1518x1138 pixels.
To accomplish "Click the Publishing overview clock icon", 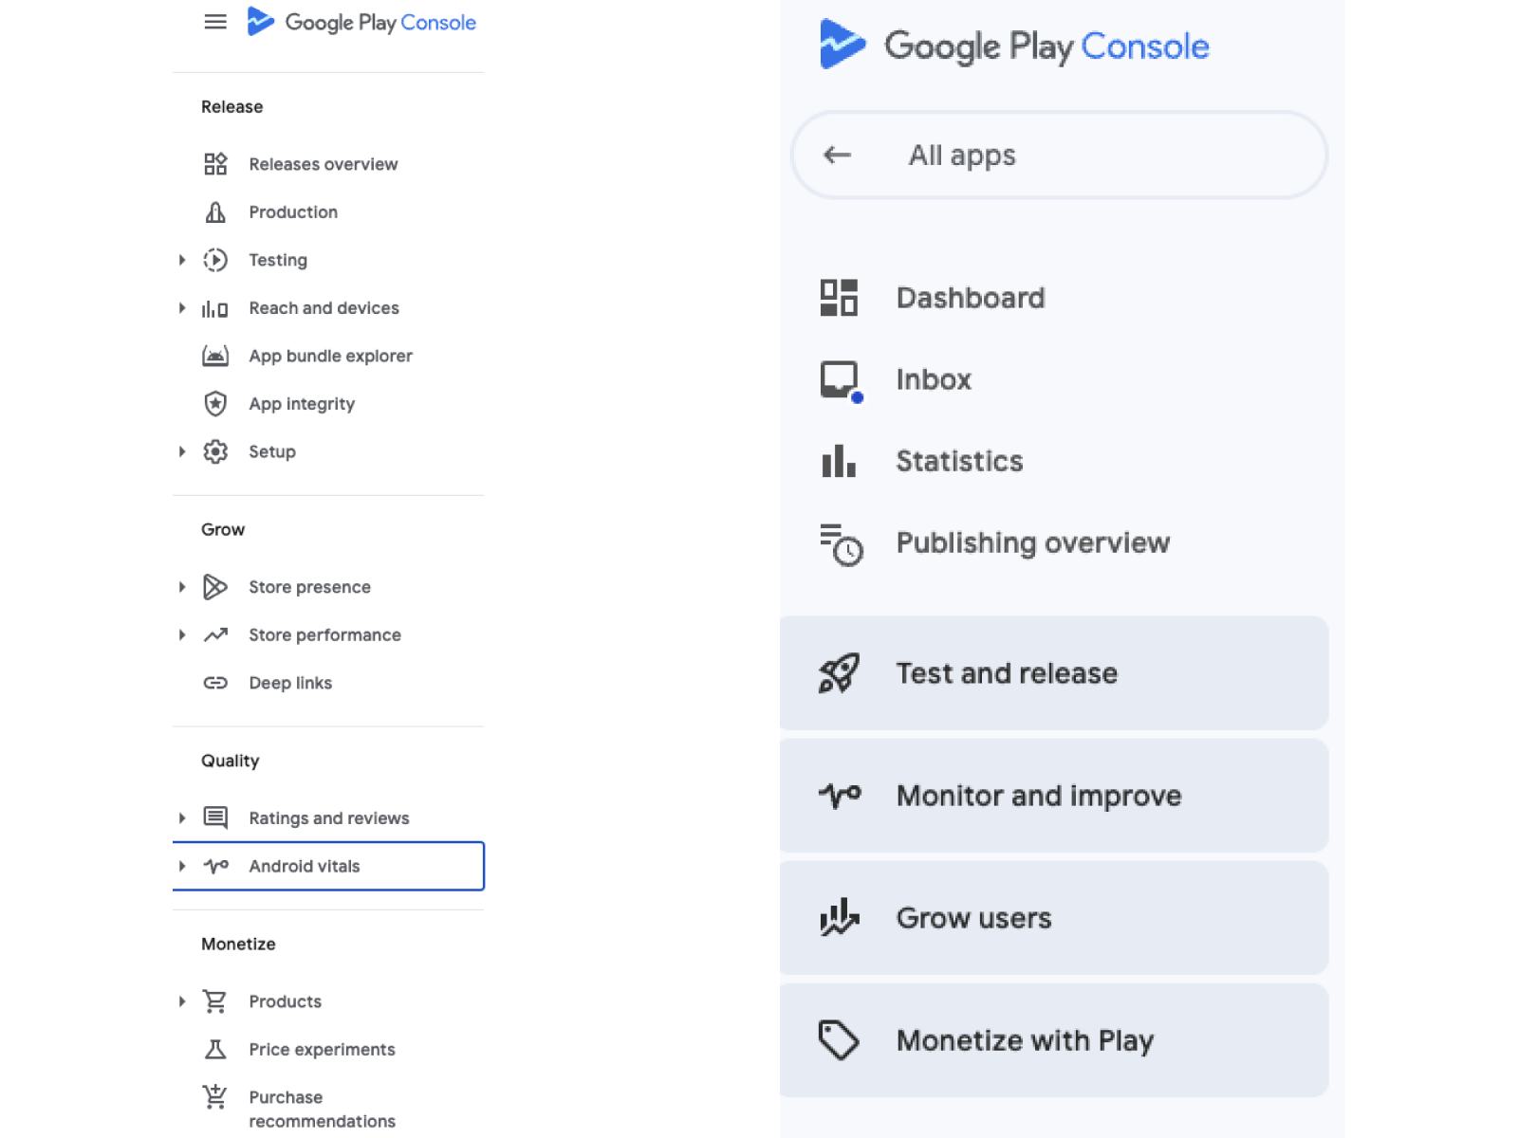I will pyautogui.click(x=842, y=544).
